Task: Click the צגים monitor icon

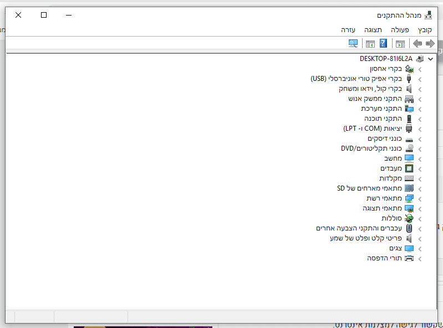Action: pos(409,248)
